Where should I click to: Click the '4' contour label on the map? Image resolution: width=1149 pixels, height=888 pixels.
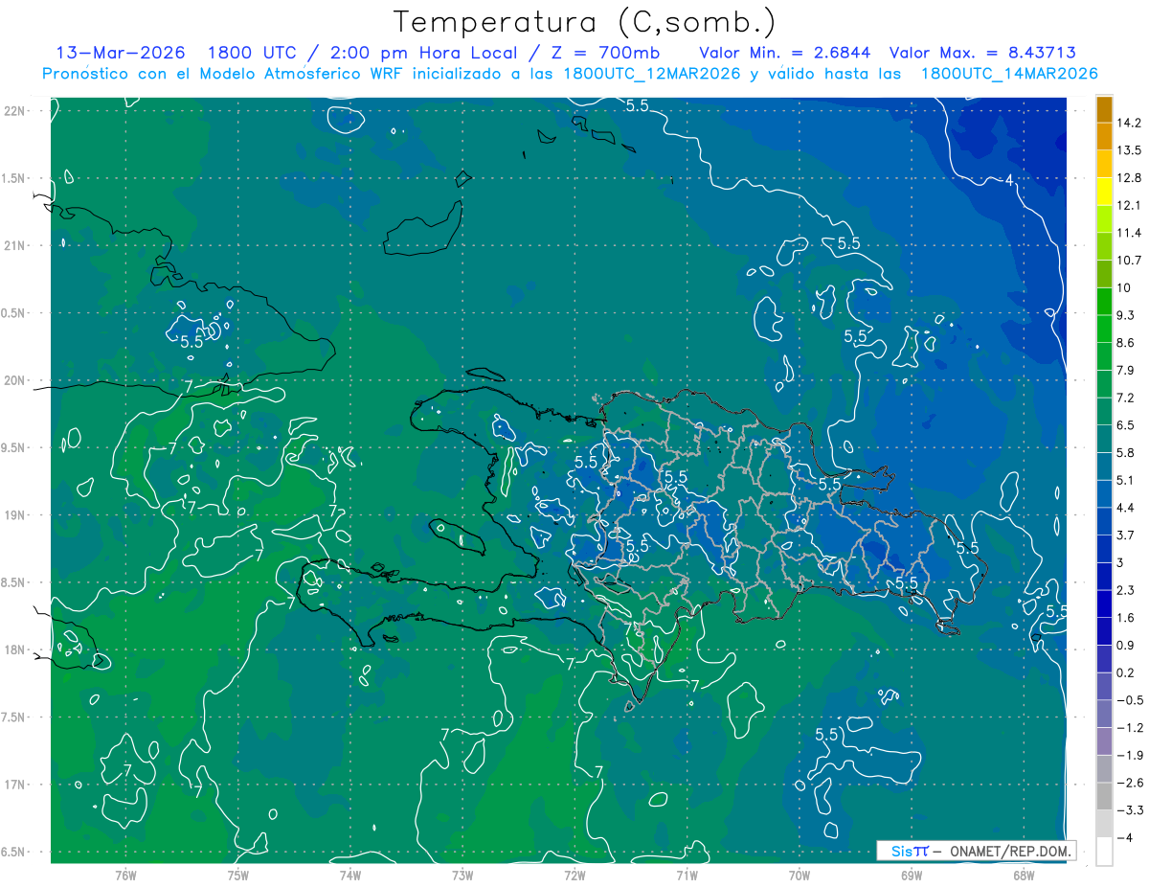click(x=1008, y=180)
